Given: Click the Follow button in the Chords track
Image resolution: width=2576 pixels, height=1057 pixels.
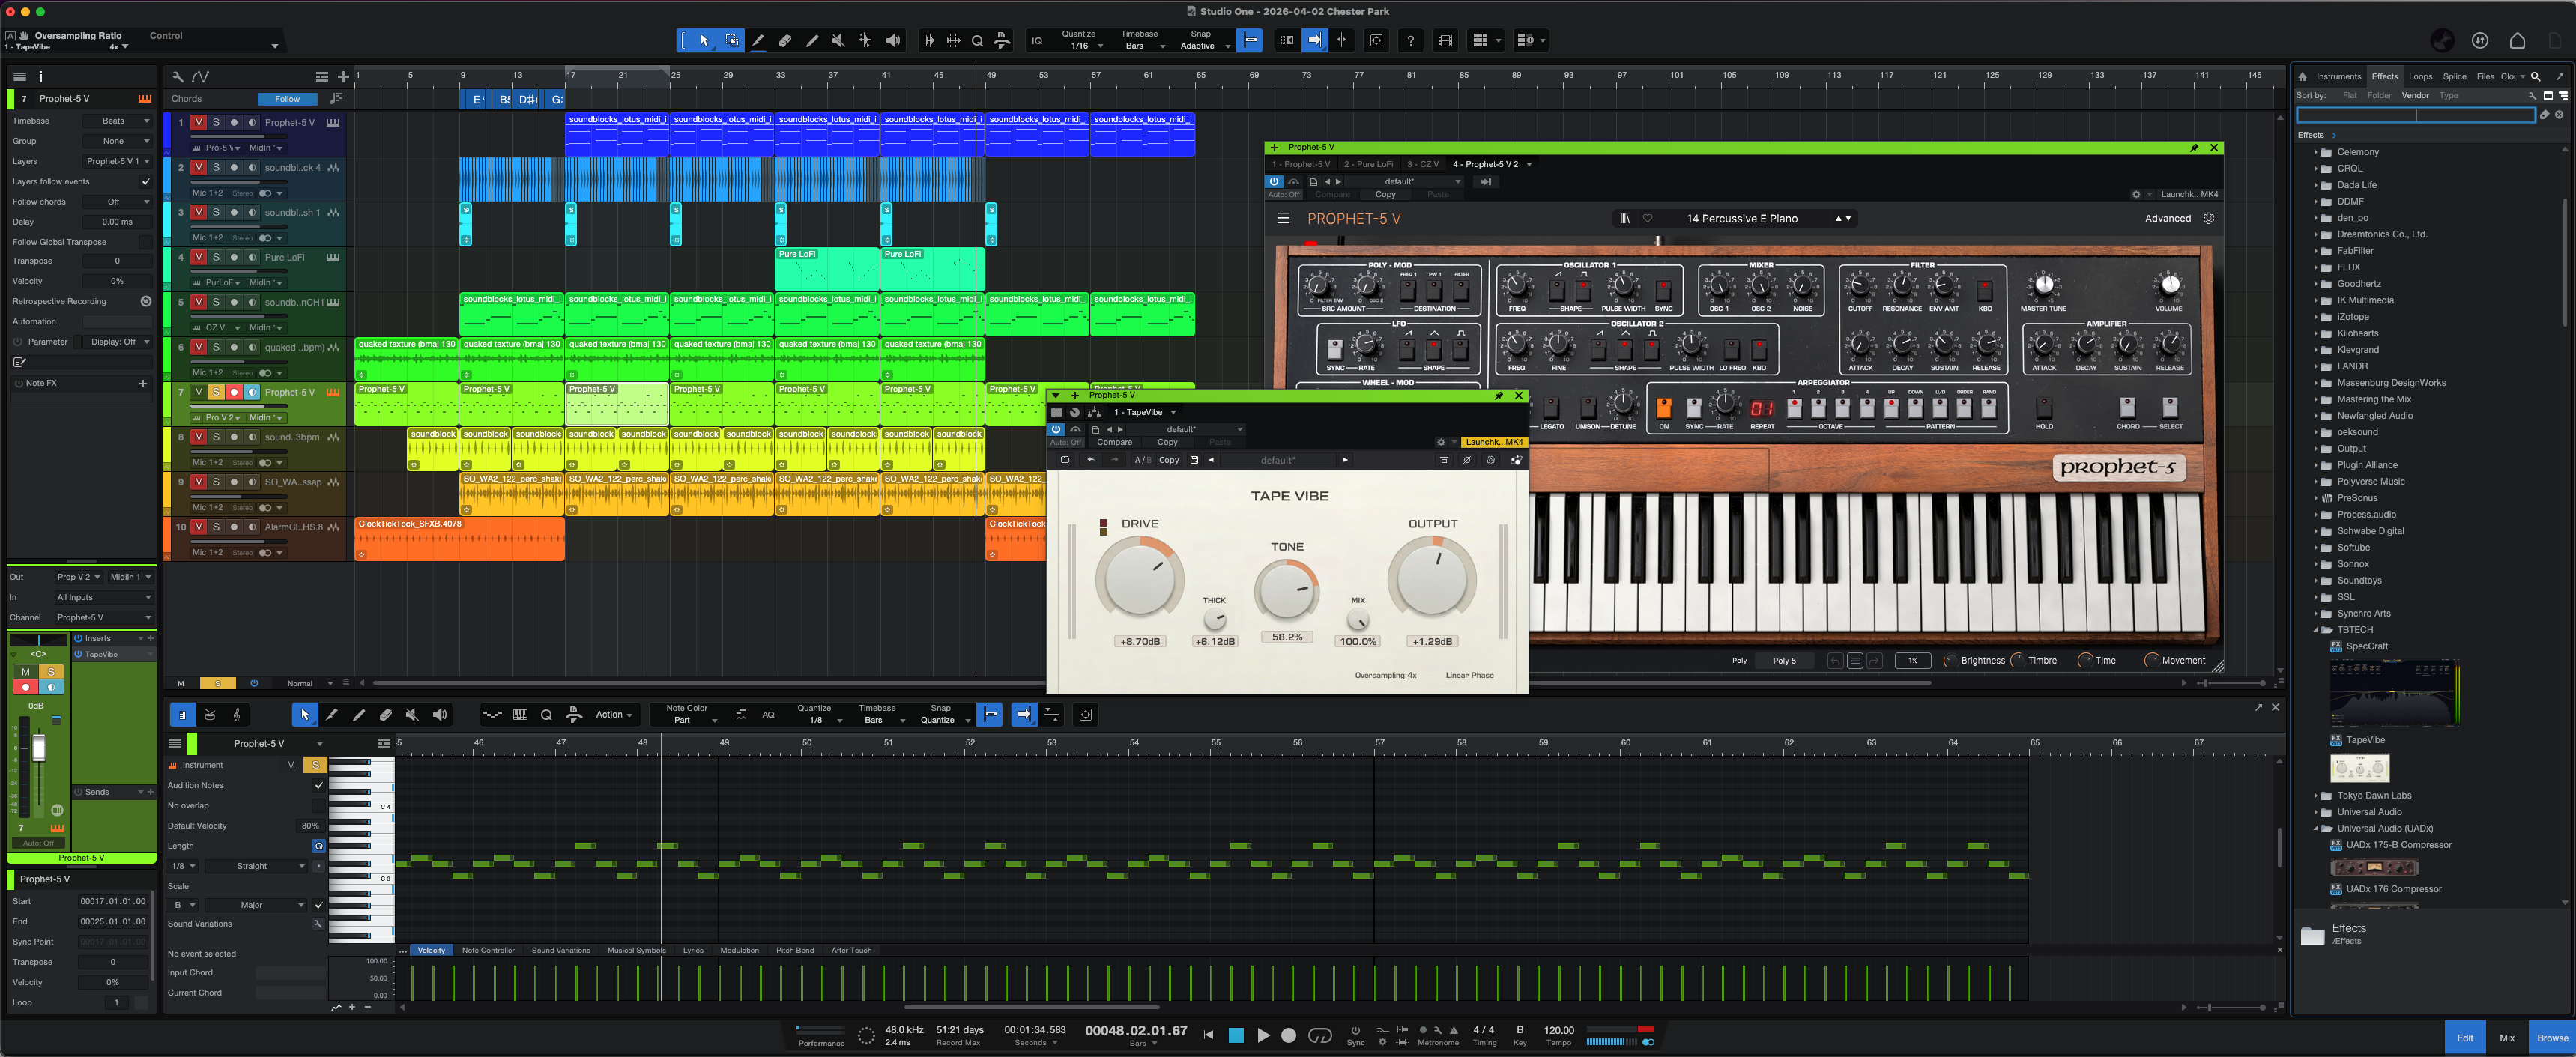Looking at the screenshot, I should pyautogui.click(x=287, y=99).
